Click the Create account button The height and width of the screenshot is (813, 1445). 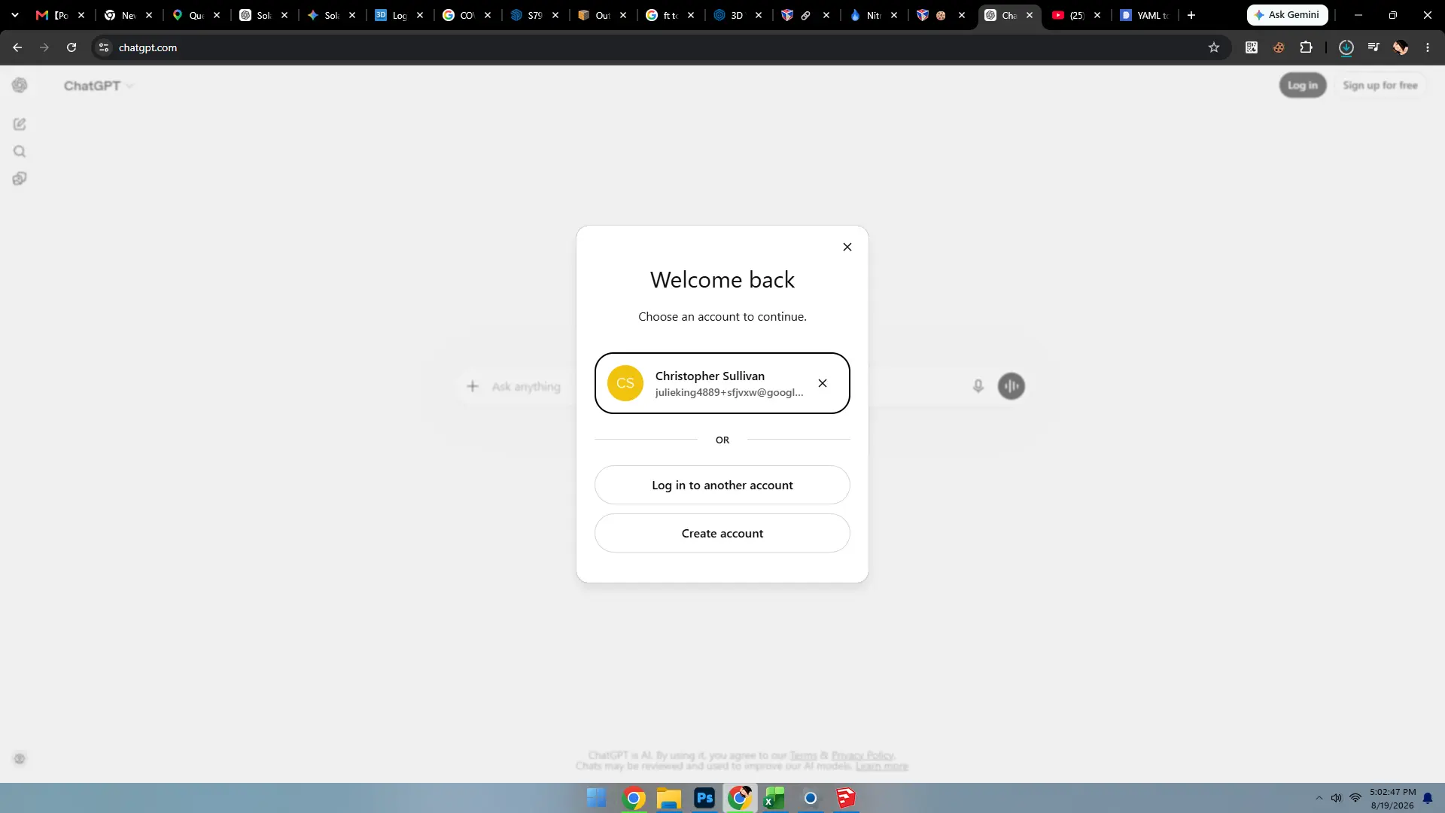[x=722, y=534]
